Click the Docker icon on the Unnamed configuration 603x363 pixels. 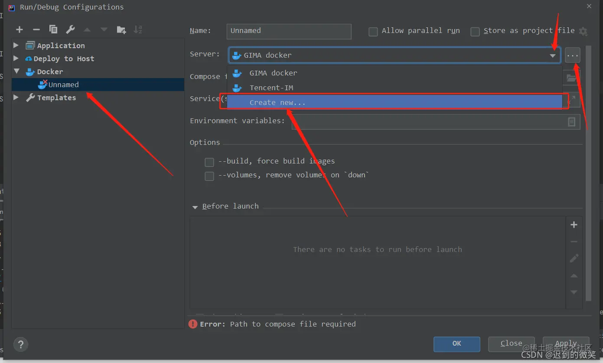pos(42,85)
